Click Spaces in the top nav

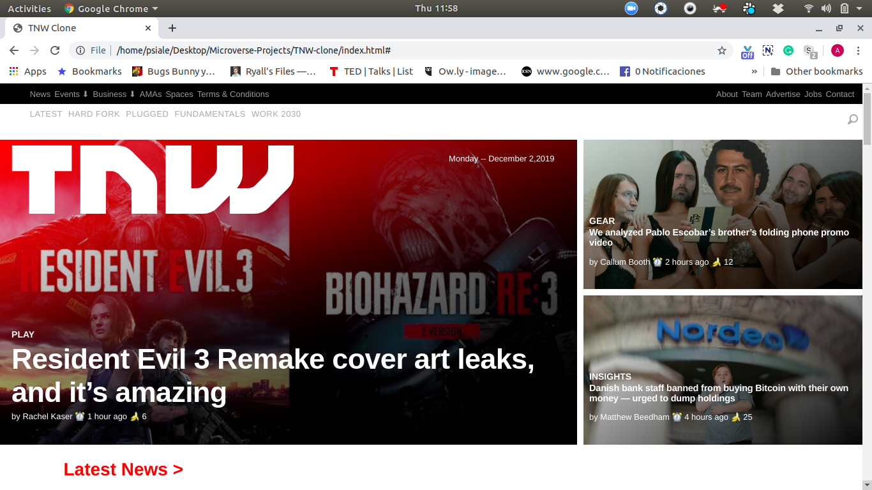(x=179, y=94)
